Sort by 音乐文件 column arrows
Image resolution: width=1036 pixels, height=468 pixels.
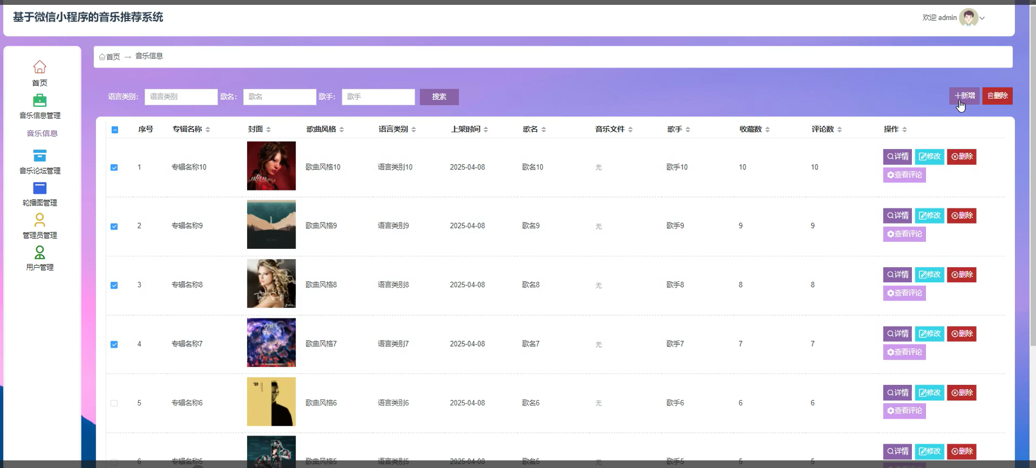click(630, 130)
